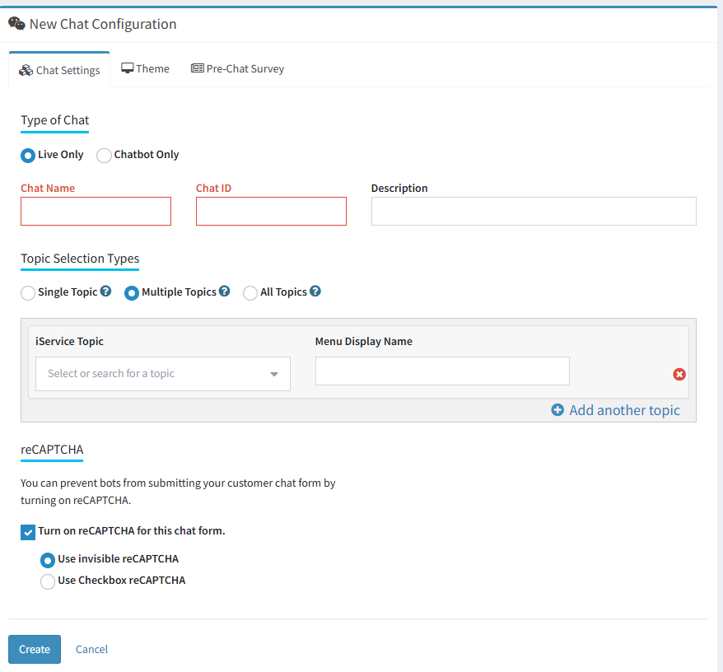Select the Chatbot Only radio button
This screenshot has height=672, width=723.
coord(104,156)
